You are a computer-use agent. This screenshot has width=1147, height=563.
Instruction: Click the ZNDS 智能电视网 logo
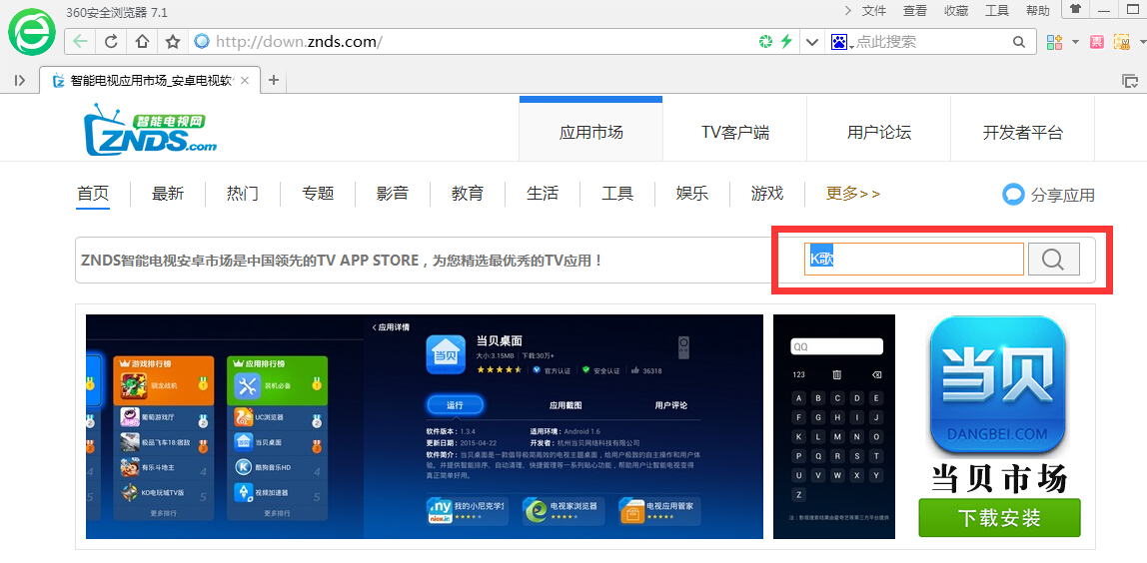(x=150, y=130)
